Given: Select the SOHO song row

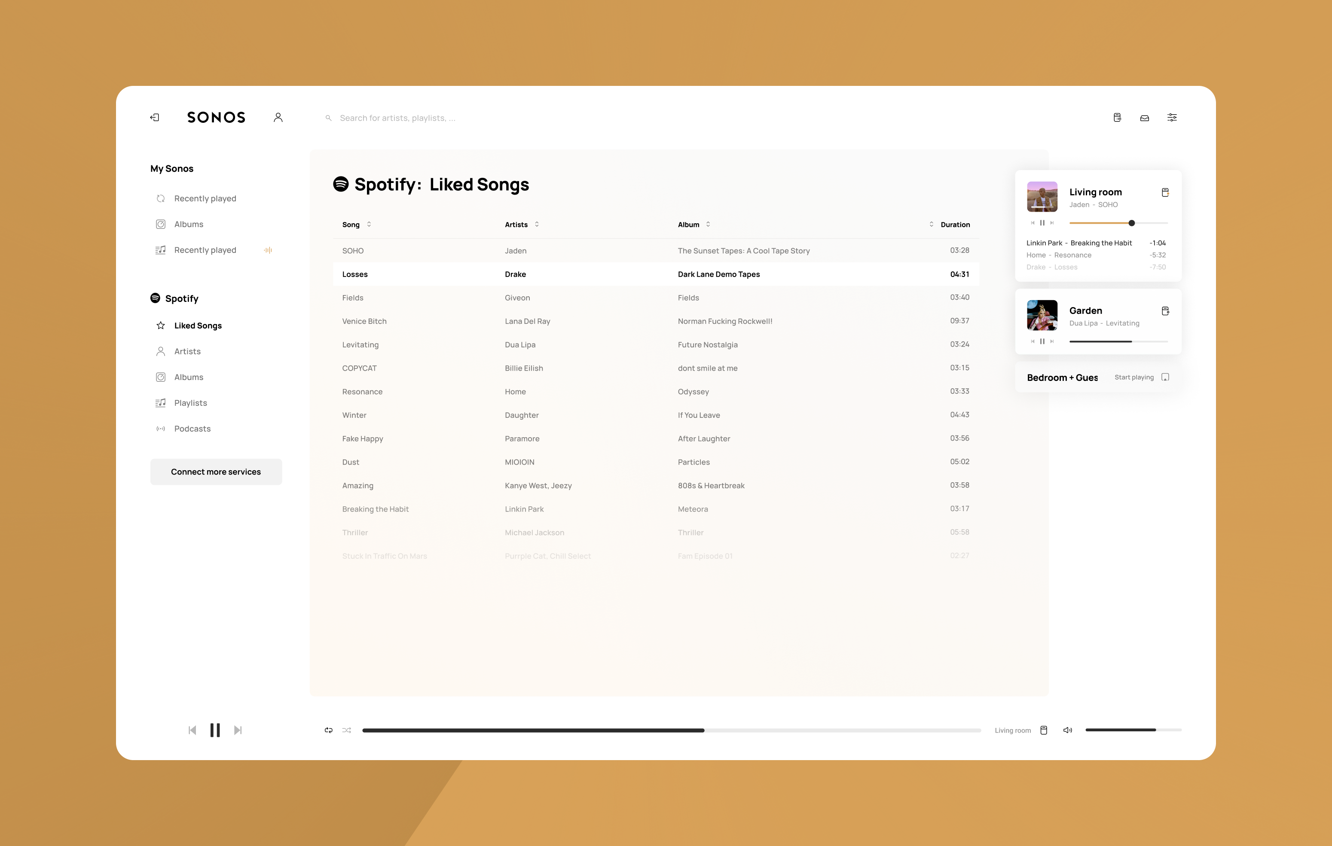Looking at the screenshot, I should (656, 250).
